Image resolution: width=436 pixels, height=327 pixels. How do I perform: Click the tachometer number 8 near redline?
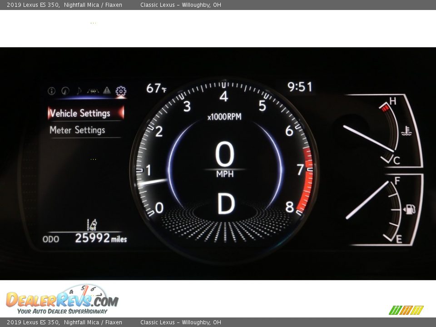pos(289,207)
